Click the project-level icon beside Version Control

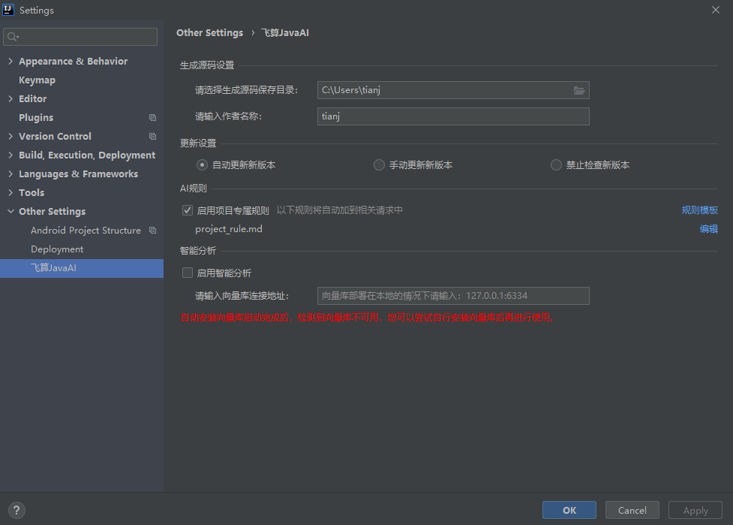click(x=152, y=136)
